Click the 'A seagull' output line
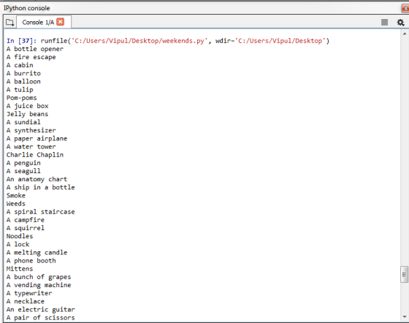409x323 pixels. tap(23, 171)
